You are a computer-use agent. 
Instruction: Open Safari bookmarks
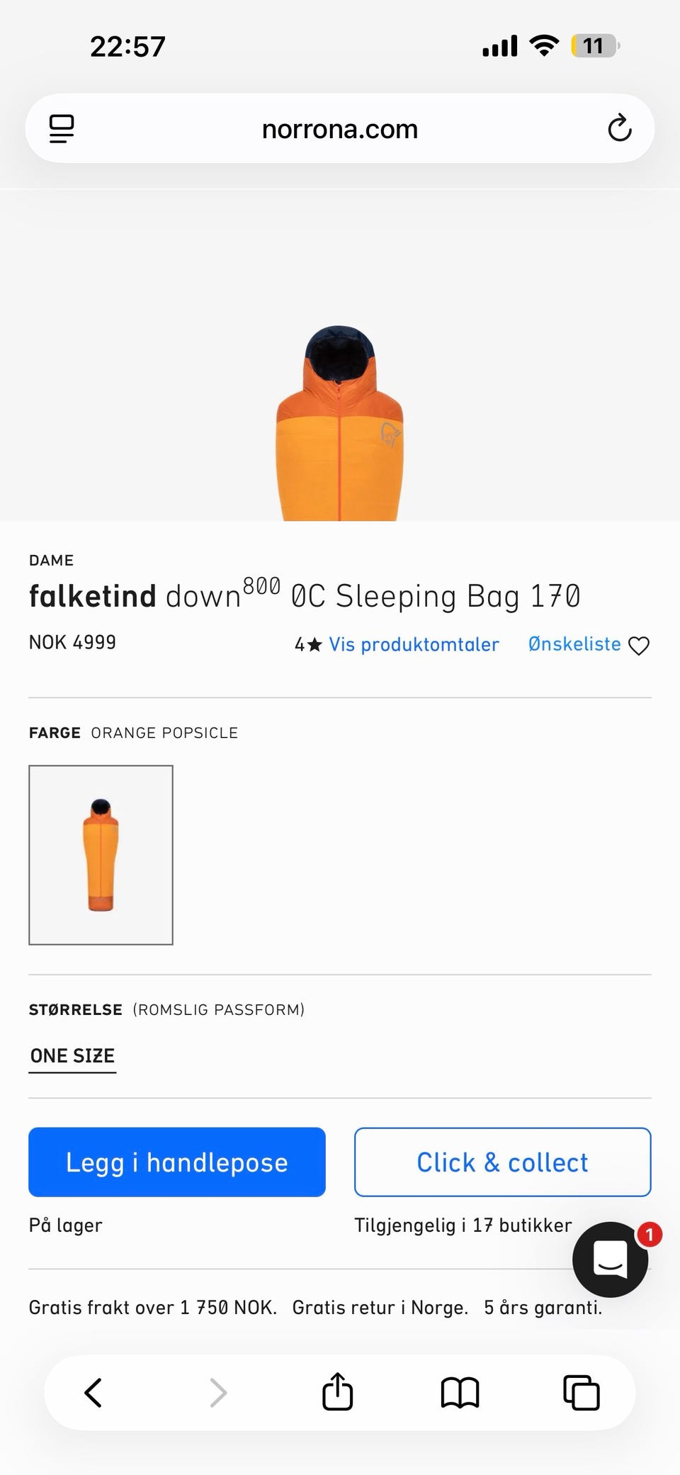click(x=460, y=1392)
